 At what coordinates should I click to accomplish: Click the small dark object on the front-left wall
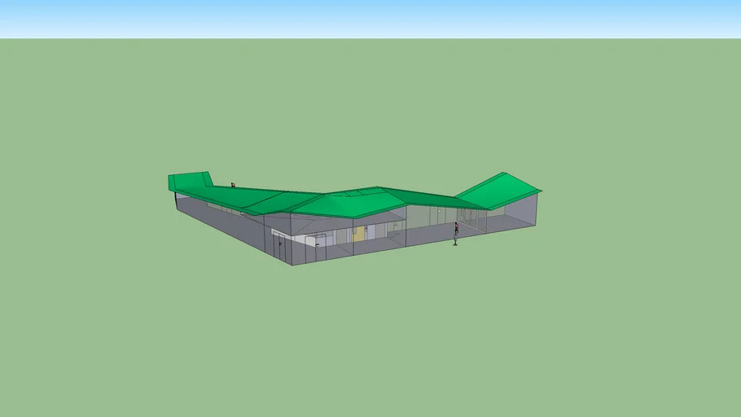click(281, 243)
